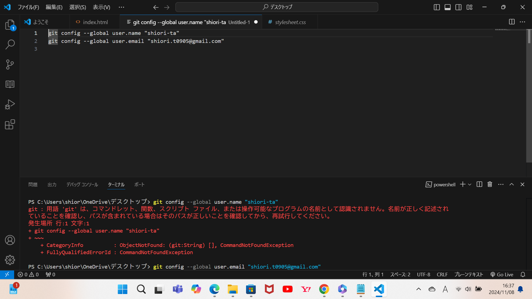
Task: Switch to the stylesheet.css tab
Action: [290, 22]
